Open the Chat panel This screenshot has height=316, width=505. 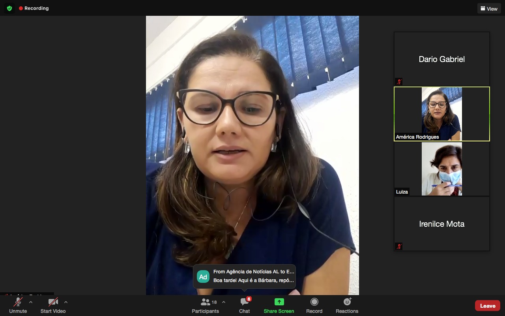(245, 306)
